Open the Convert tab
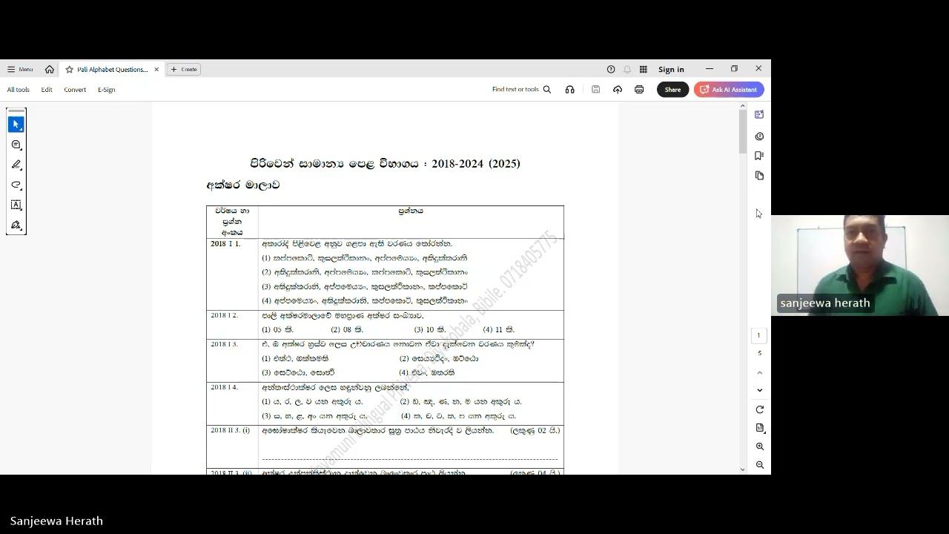Viewport: 949px width, 534px height. 75,90
